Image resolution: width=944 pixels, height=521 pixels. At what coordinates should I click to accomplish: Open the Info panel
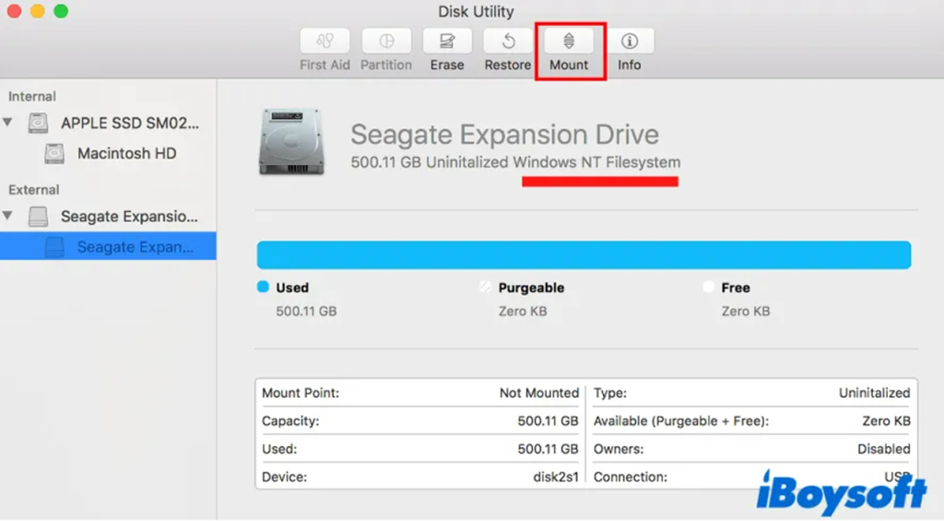[x=630, y=41]
